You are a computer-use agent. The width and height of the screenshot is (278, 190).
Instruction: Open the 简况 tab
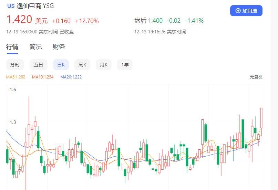click(35, 47)
